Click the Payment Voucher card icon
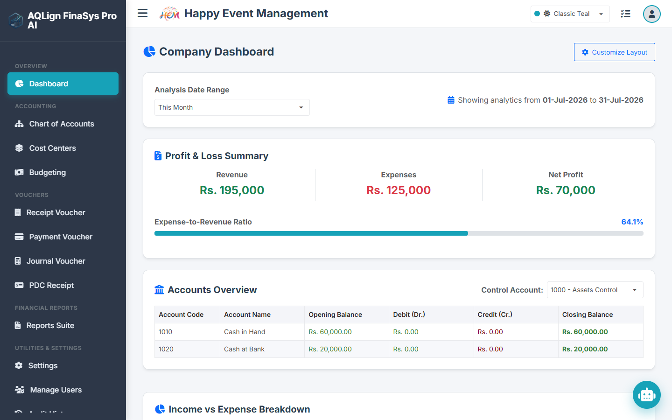This screenshot has width=672, height=420. point(19,237)
